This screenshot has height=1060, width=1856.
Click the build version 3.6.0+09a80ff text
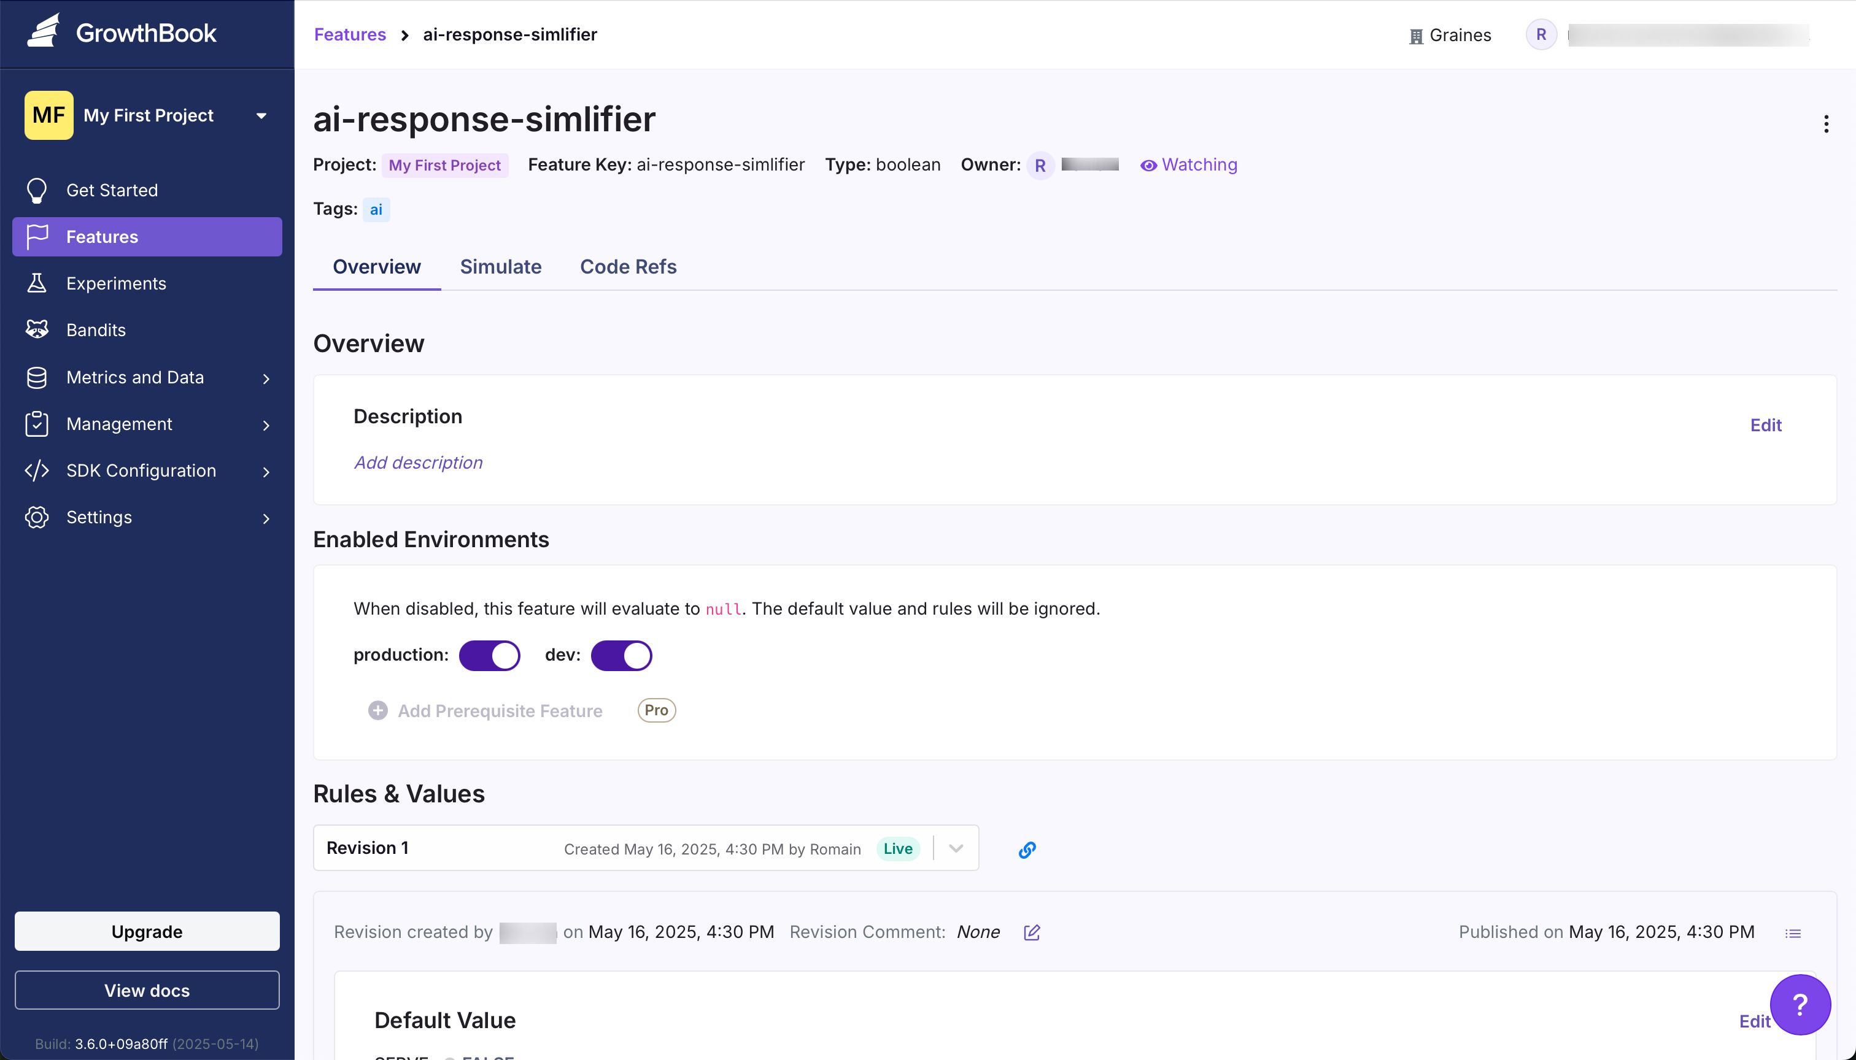coord(121,1043)
